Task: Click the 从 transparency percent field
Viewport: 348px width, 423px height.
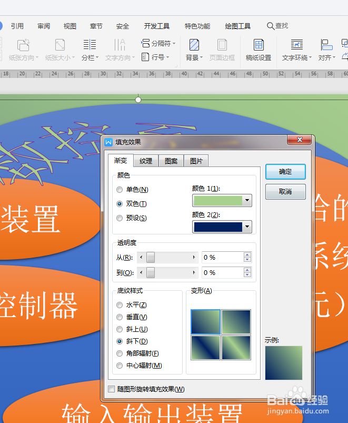Action: tap(223, 258)
